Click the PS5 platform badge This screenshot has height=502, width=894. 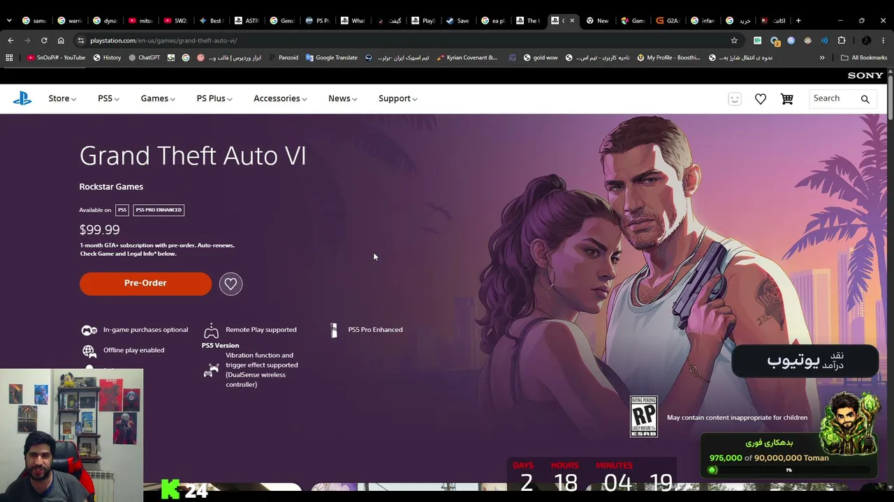pyautogui.click(x=122, y=210)
